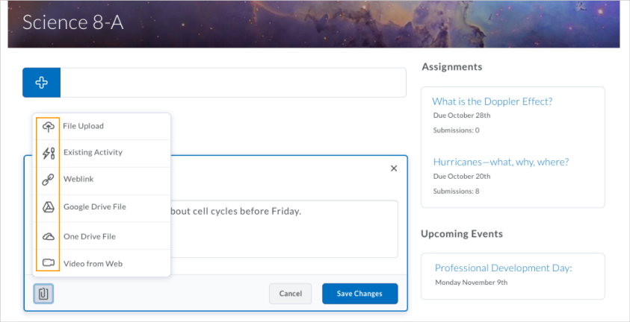This screenshot has width=630, height=322.
Task: Open the Hurricanes assignment link
Action: (x=501, y=162)
